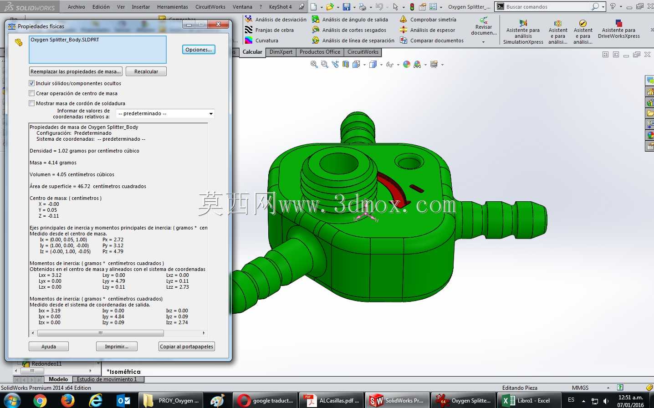Switch to the DimXpert tab

coord(281,52)
